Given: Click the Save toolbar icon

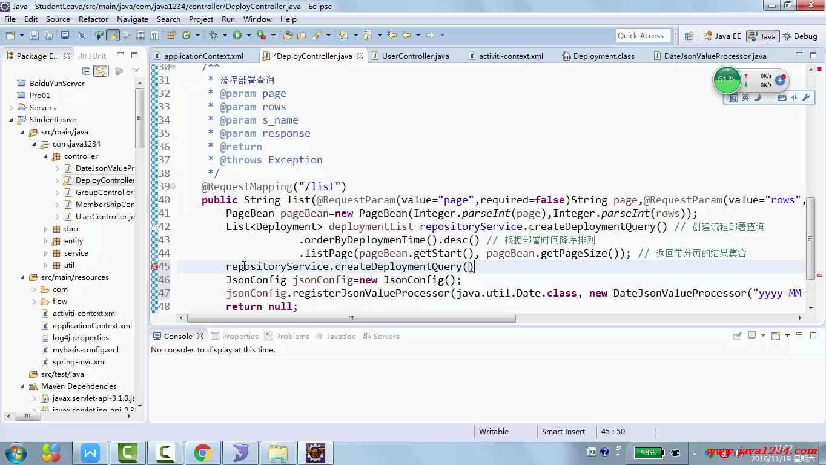Looking at the screenshot, I should pos(34,36).
